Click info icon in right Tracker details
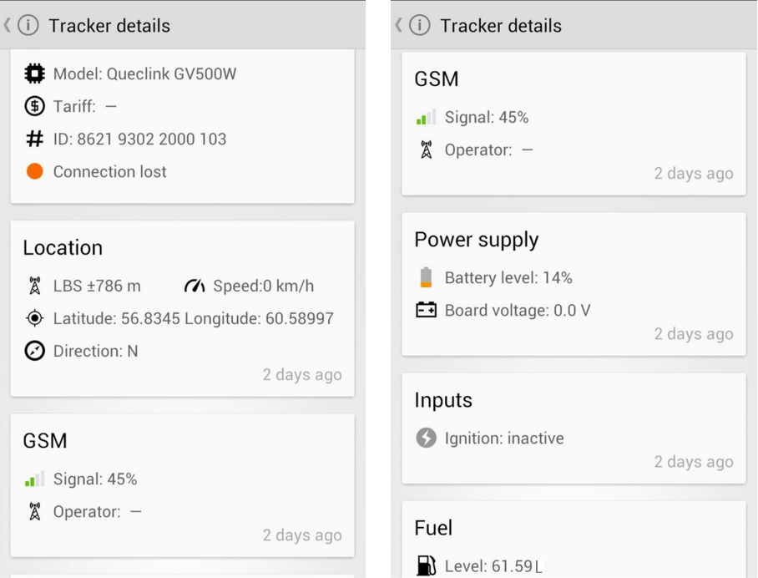The height and width of the screenshot is (578, 758). [420, 25]
